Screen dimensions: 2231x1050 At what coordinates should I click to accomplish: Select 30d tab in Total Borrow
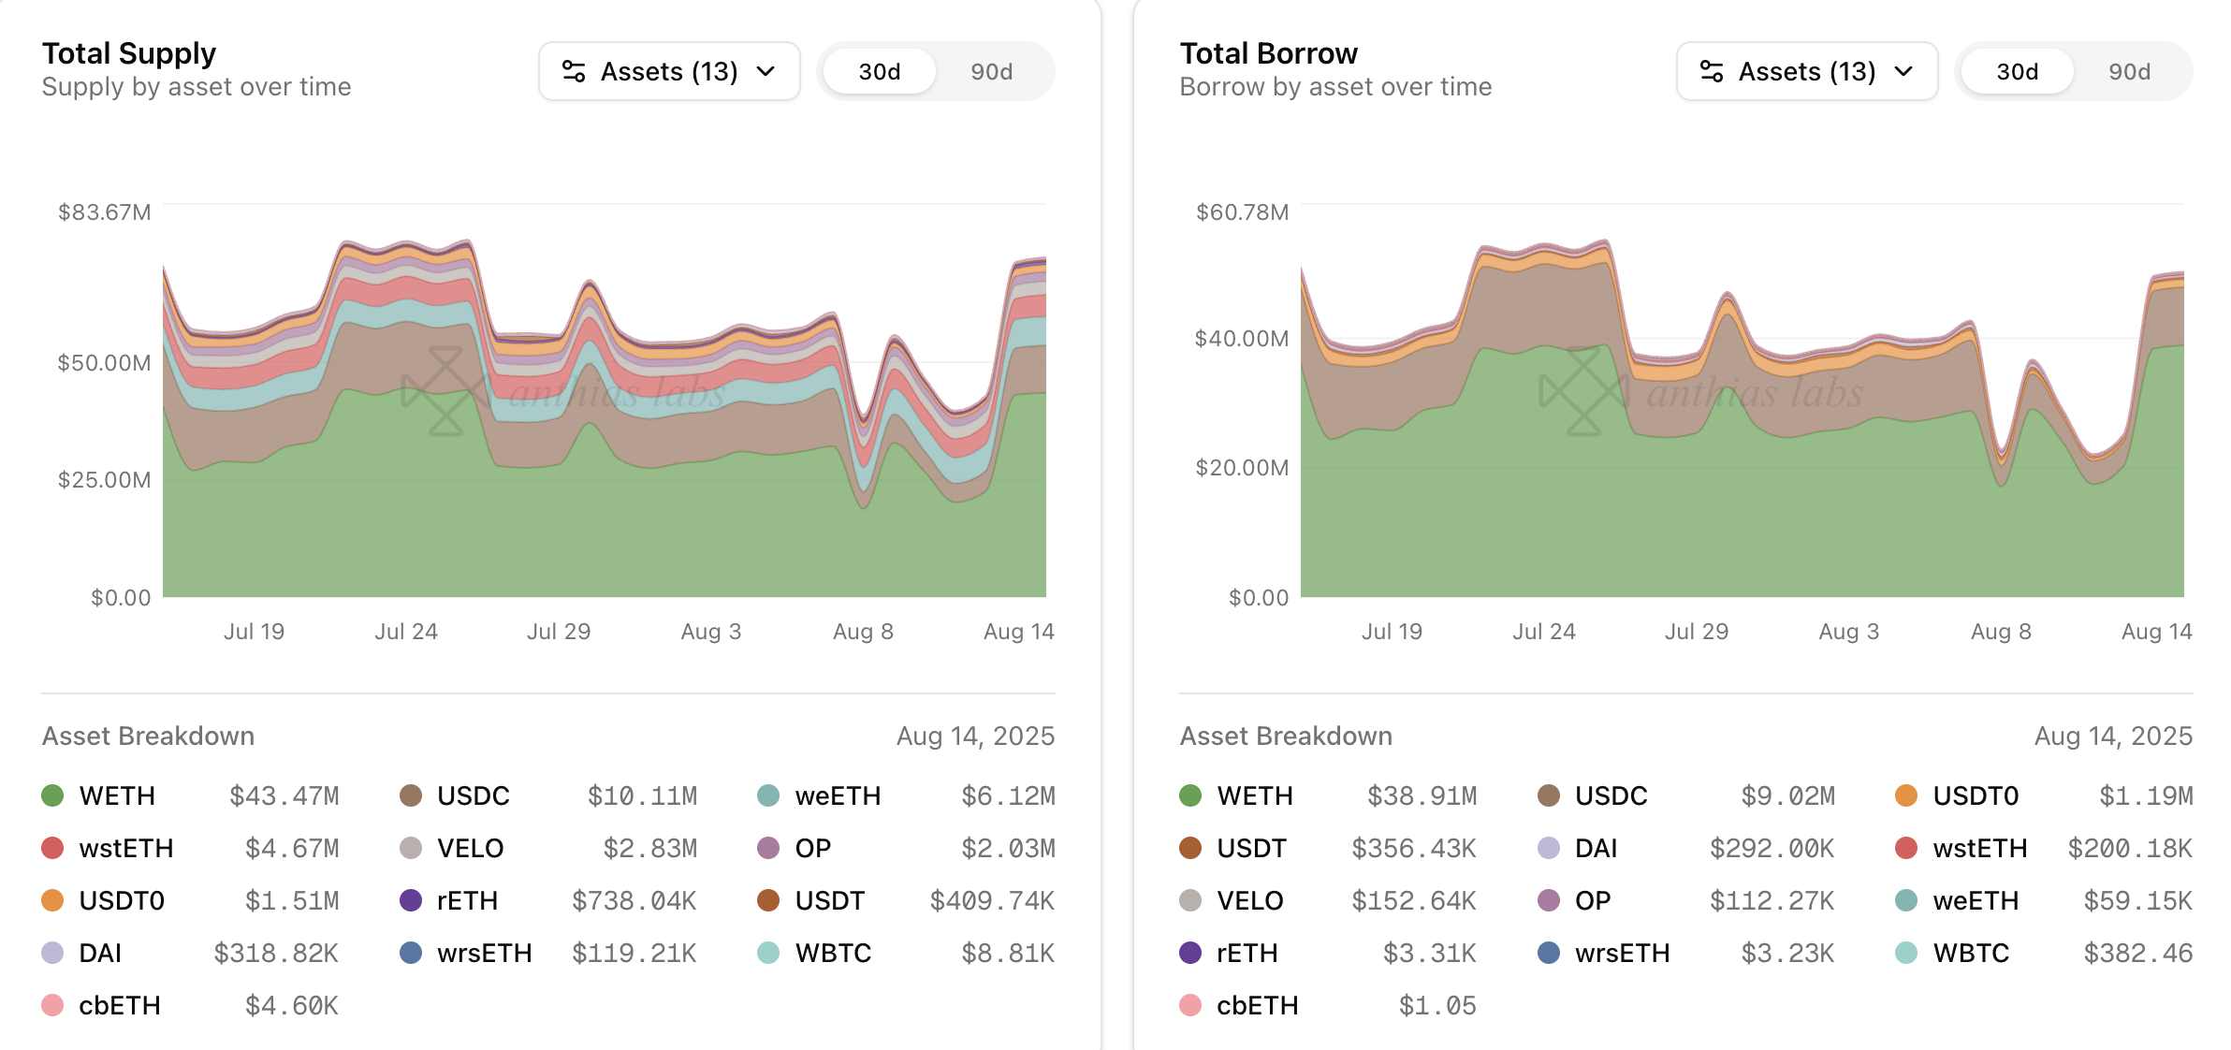(2018, 72)
